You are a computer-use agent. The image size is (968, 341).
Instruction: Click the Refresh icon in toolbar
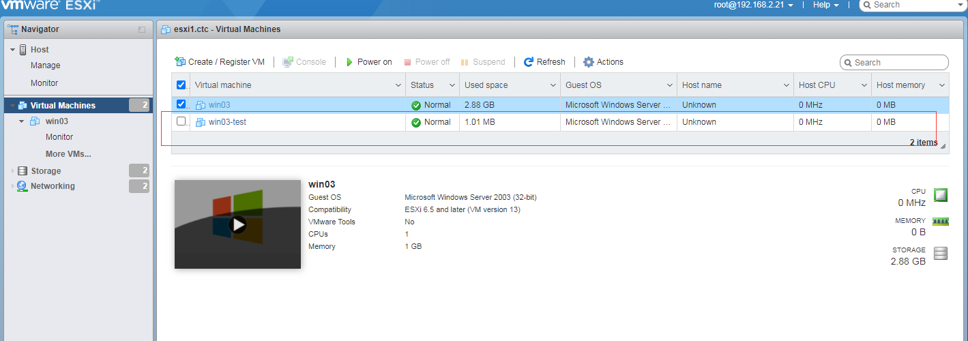click(528, 62)
